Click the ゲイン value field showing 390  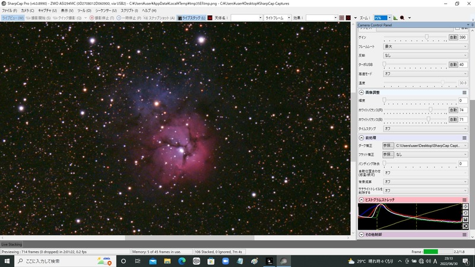pyautogui.click(x=463, y=37)
